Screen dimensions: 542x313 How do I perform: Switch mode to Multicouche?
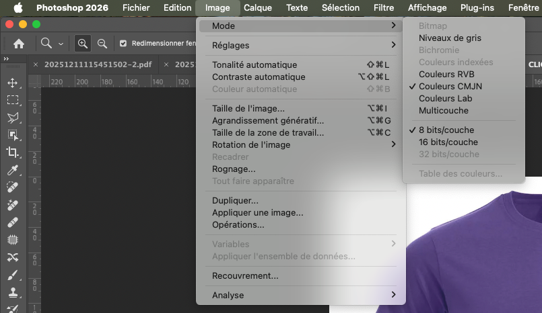click(x=463, y=110)
